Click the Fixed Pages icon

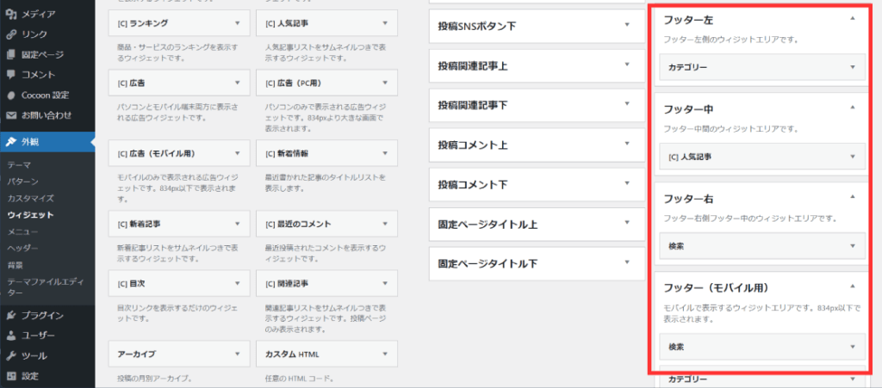click(x=12, y=54)
